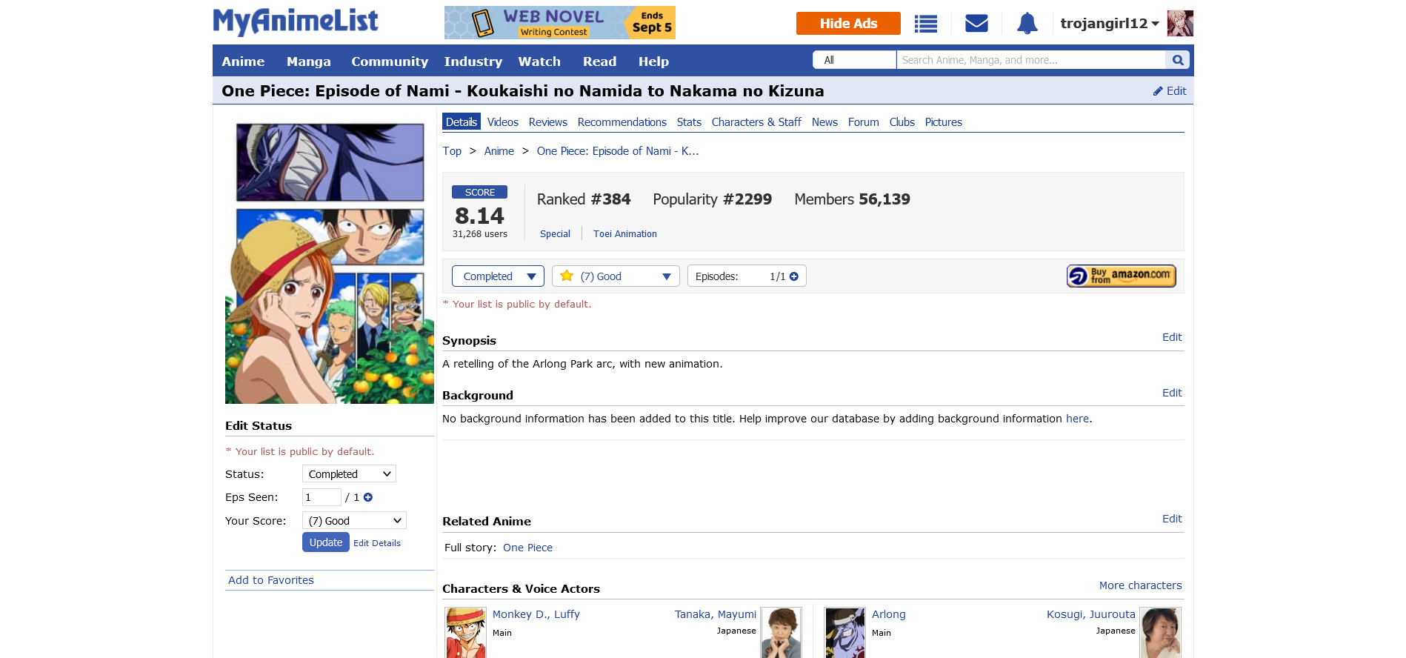Open the messages envelope icon
The height and width of the screenshot is (658, 1406).
click(976, 24)
